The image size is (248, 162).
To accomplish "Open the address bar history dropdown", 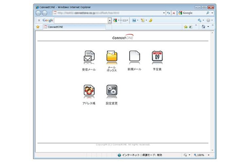I will pos(164,13).
